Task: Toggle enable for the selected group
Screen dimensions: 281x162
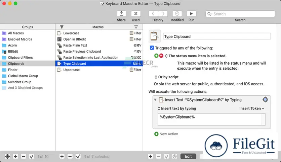Action: point(32,156)
